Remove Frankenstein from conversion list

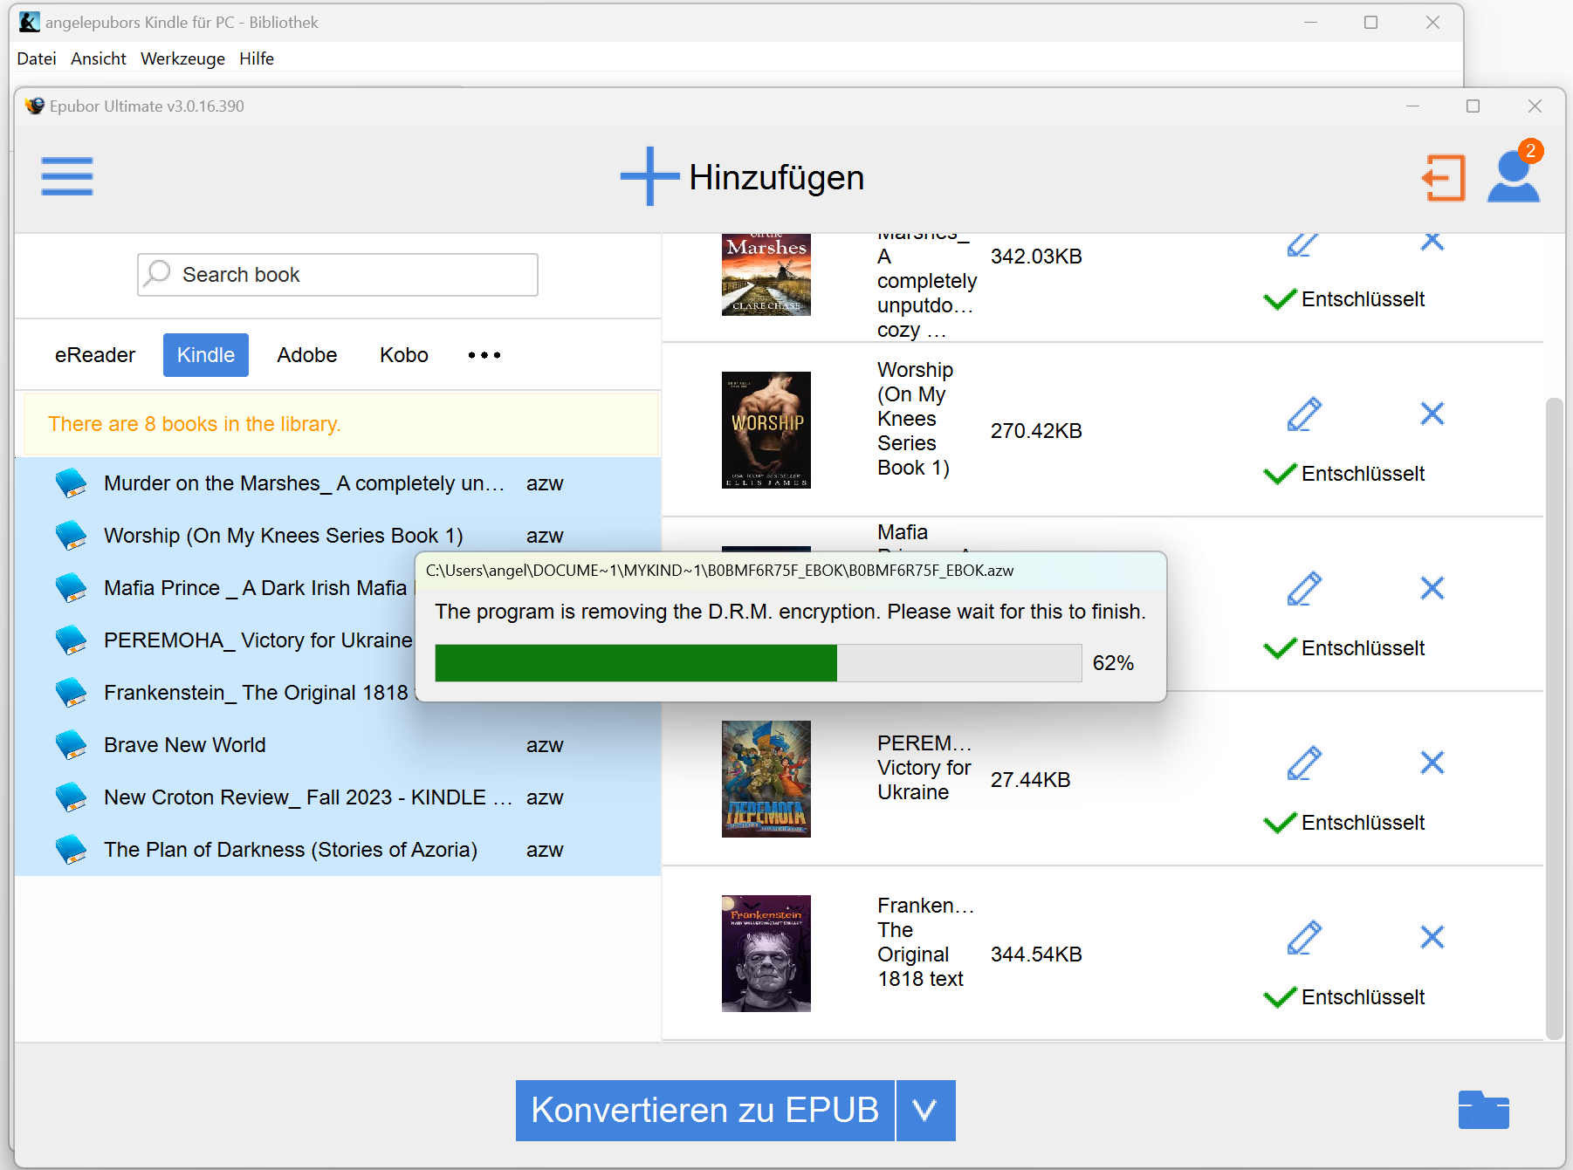point(1432,937)
